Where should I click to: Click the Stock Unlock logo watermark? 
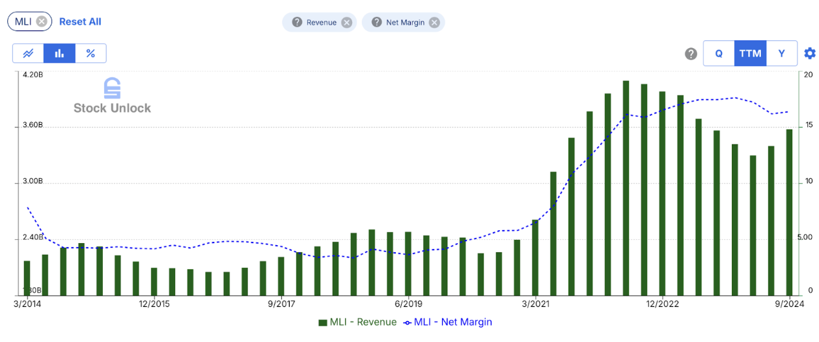tap(112, 96)
